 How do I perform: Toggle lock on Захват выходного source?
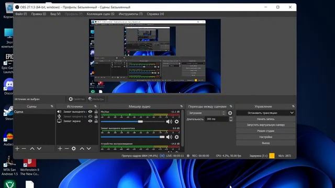[x=96, y=111]
